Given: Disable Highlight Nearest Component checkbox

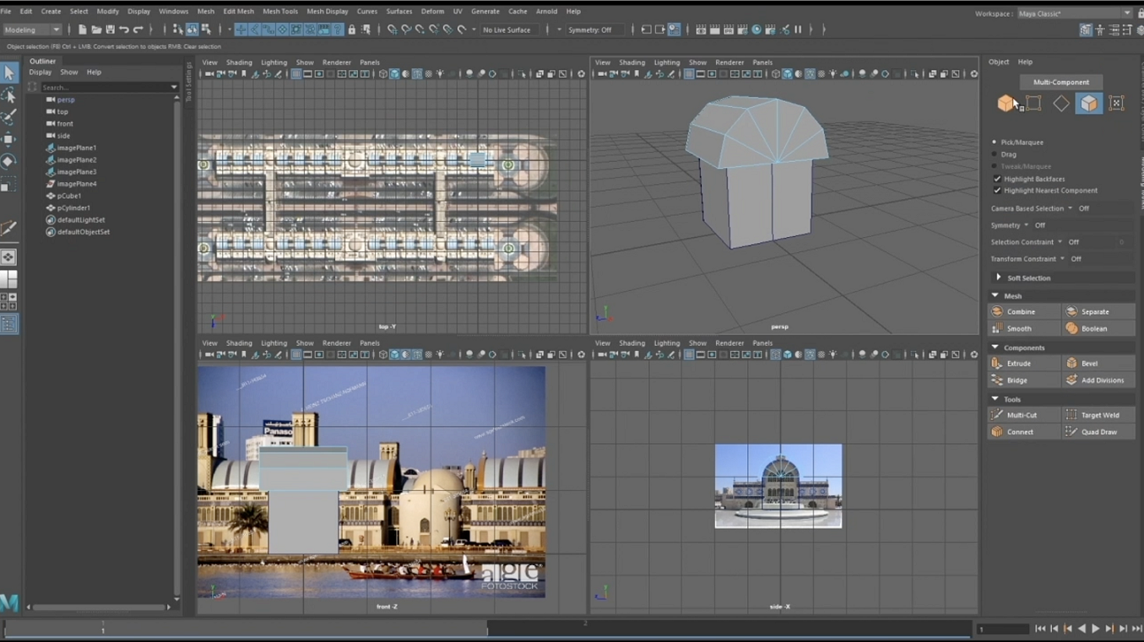Looking at the screenshot, I should pos(997,191).
